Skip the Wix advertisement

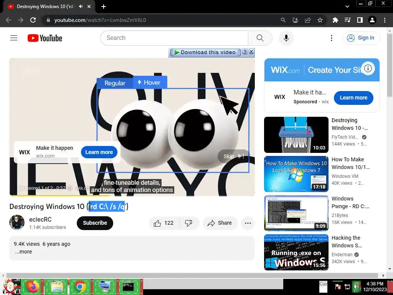tap(233, 156)
